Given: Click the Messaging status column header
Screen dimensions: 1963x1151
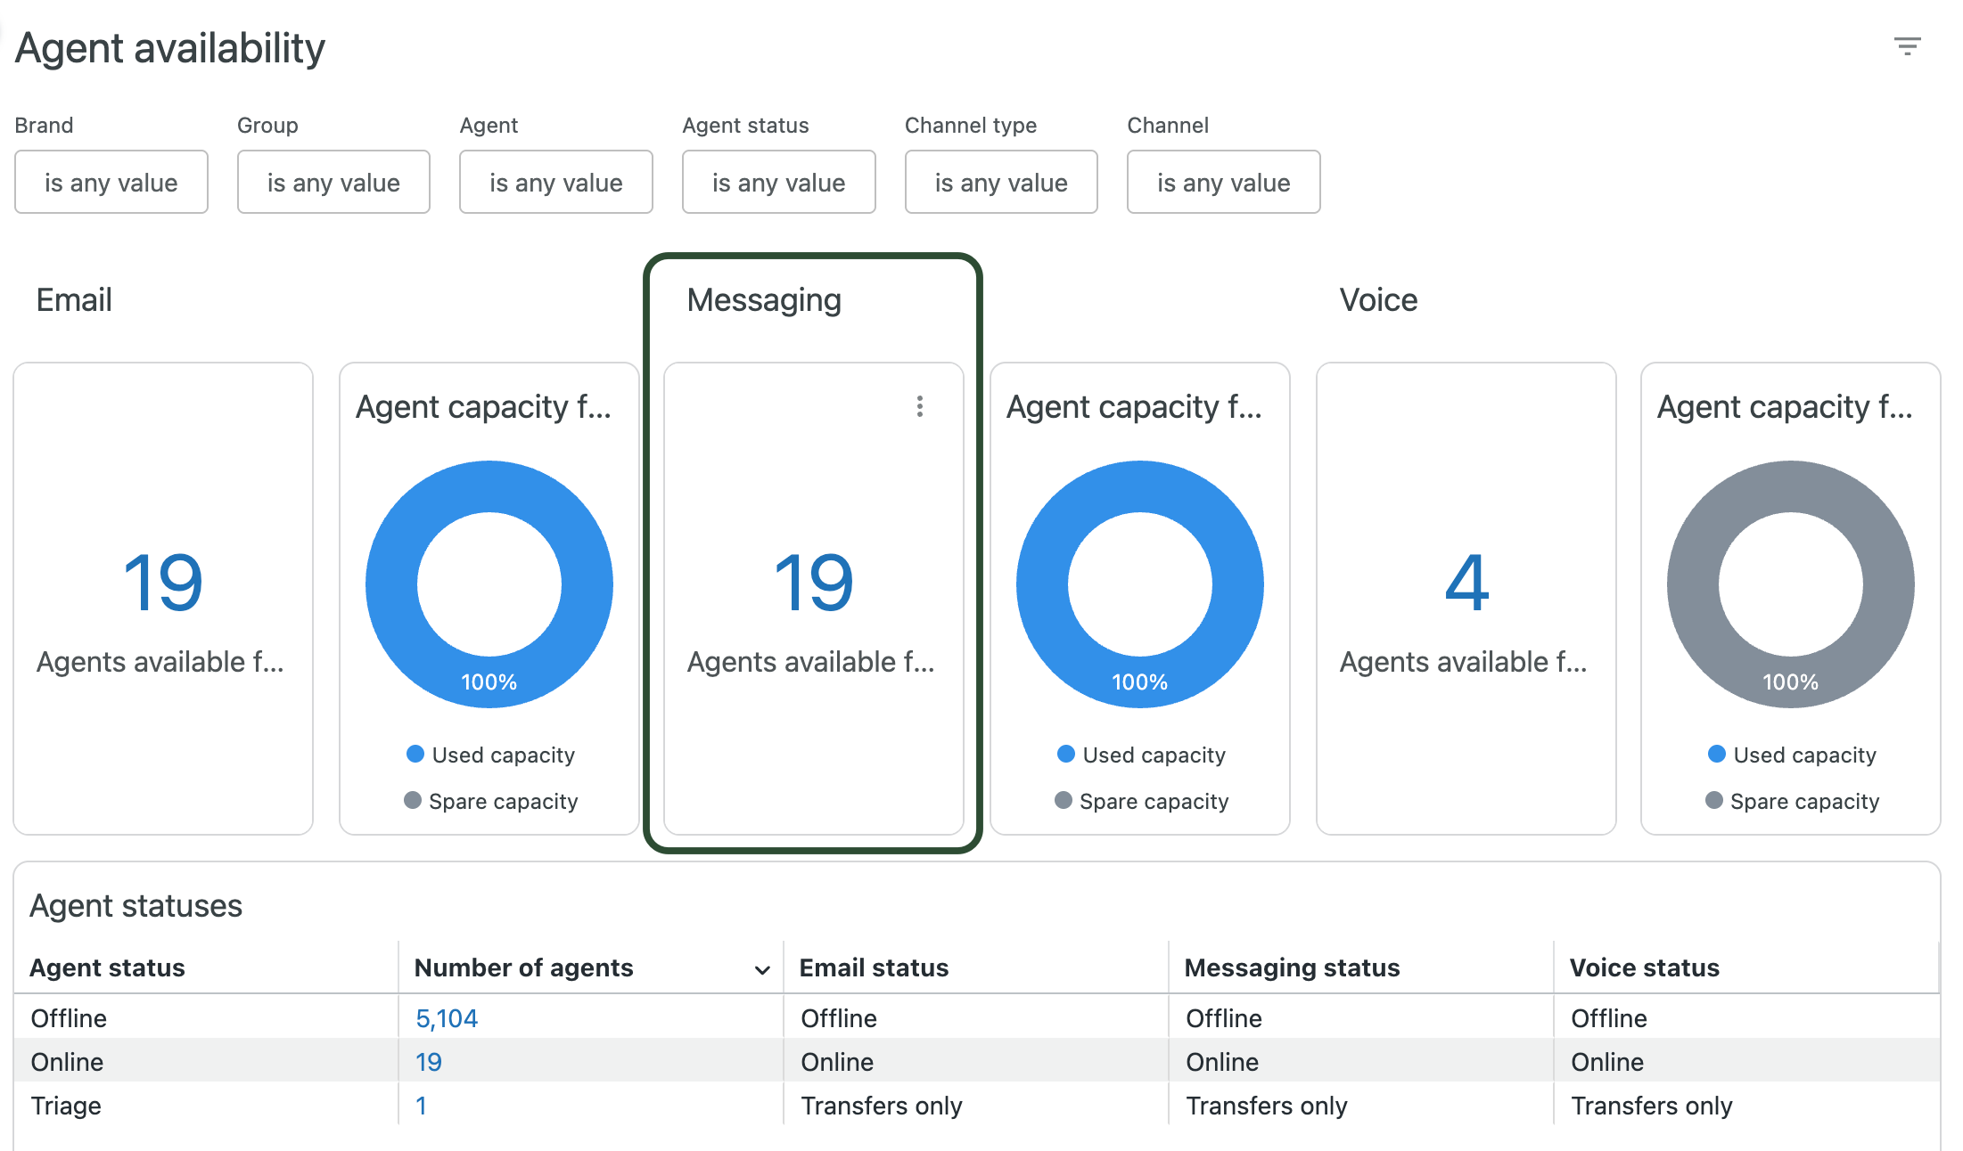Looking at the screenshot, I should (1292, 967).
